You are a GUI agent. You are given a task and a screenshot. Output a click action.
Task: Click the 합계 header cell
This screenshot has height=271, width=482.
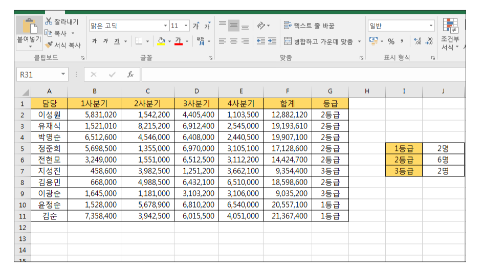[x=288, y=104]
